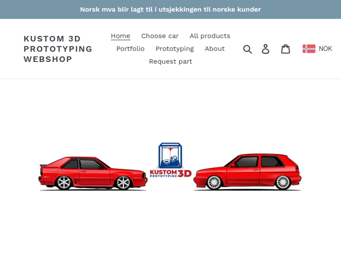Click the Request part link
The image size is (341, 256).
[170, 61]
